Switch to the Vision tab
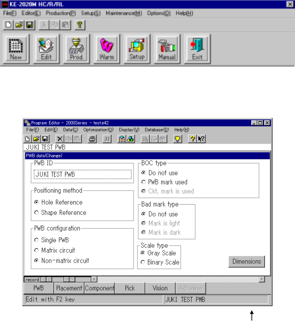The width and height of the screenshot is (295, 321). [160, 288]
